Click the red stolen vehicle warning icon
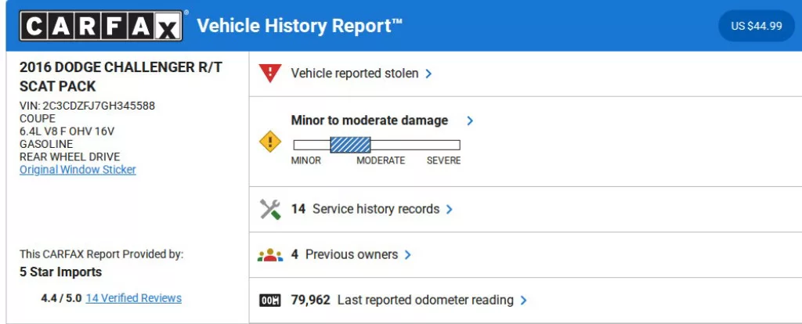The width and height of the screenshot is (802, 324). pos(269,74)
